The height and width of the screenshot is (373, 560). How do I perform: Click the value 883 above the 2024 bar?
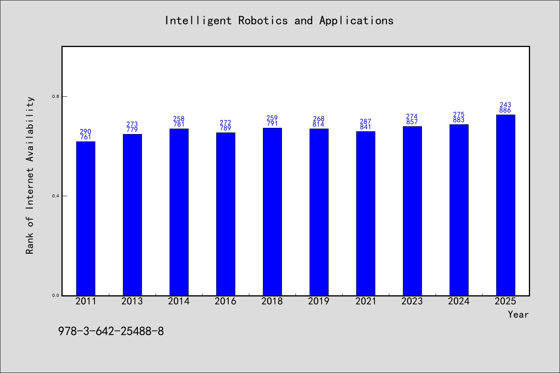[x=459, y=120]
